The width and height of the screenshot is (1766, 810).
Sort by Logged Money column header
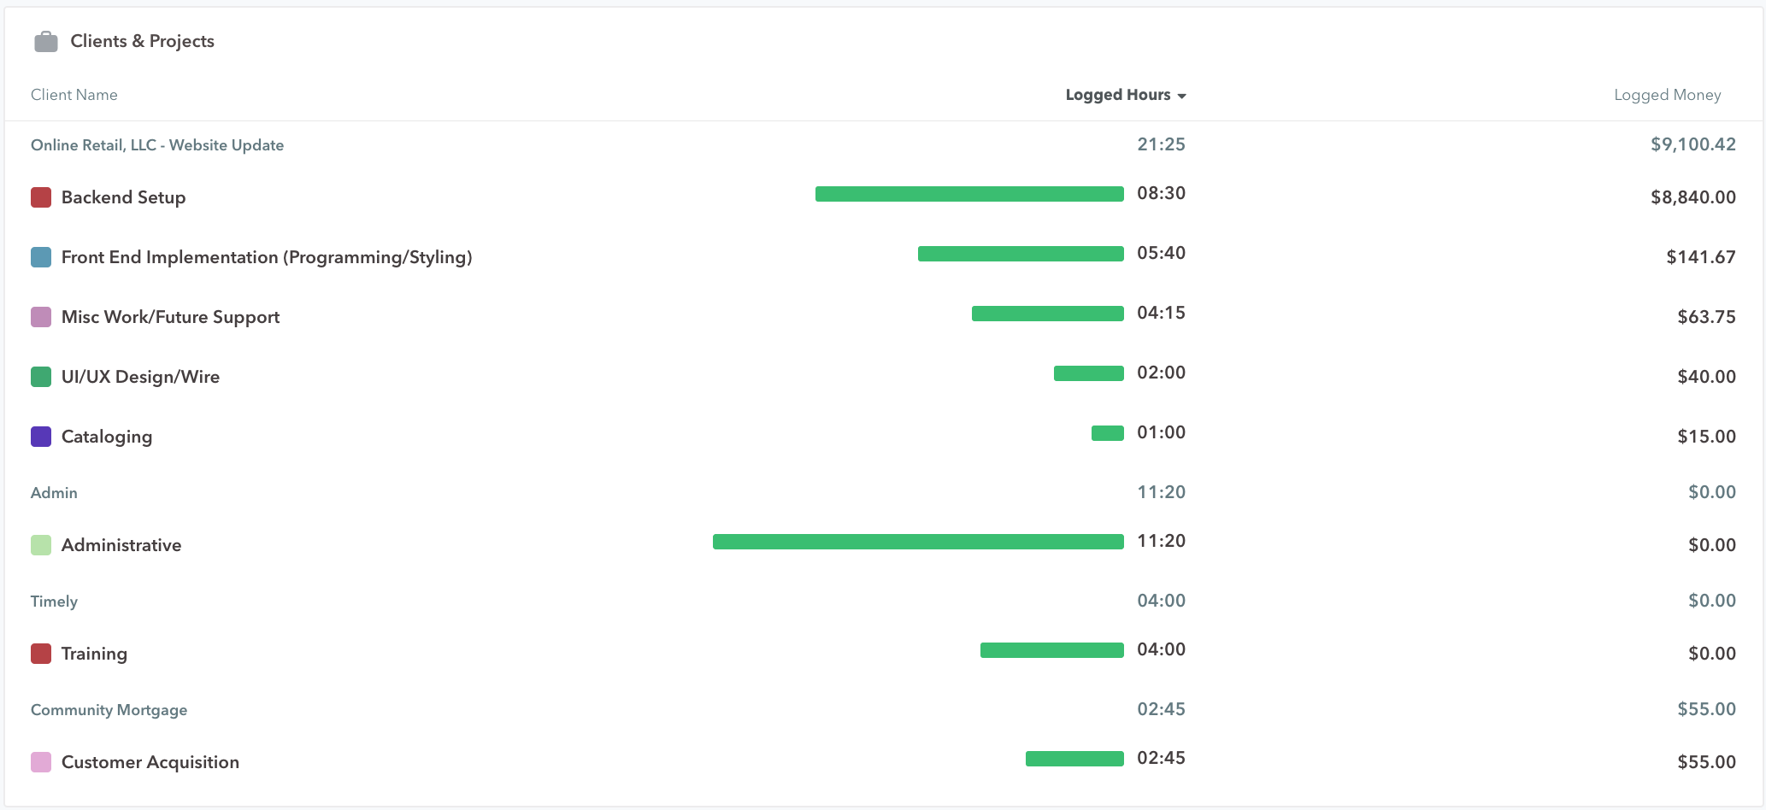coord(1667,95)
